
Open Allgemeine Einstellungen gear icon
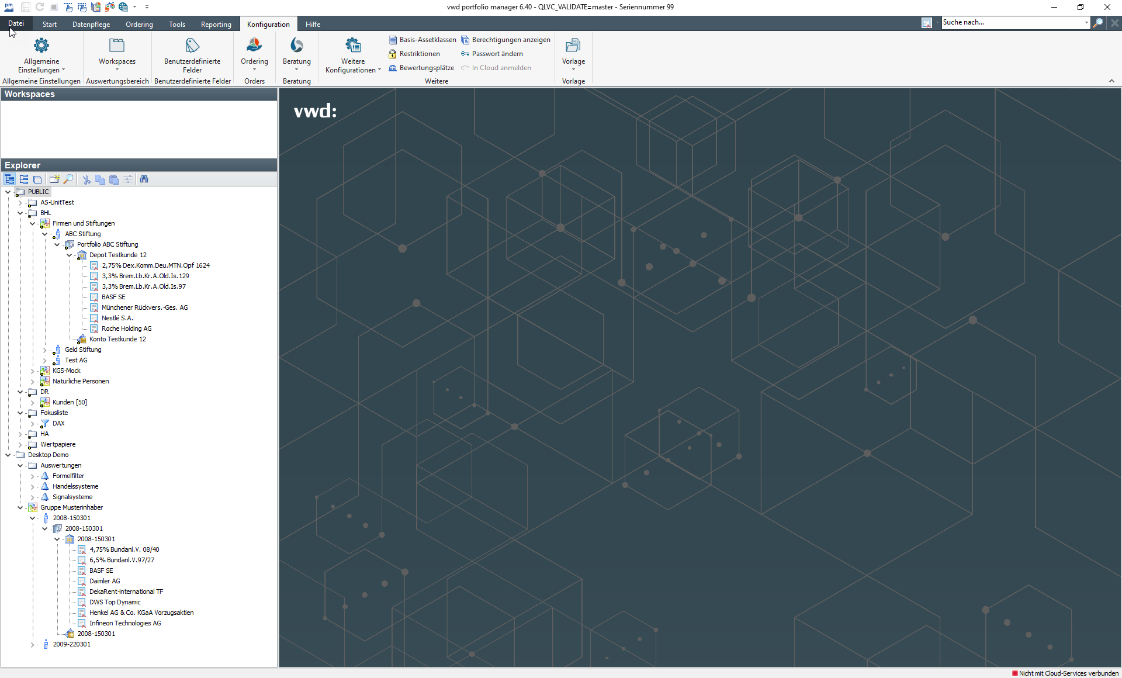click(41, 46)
